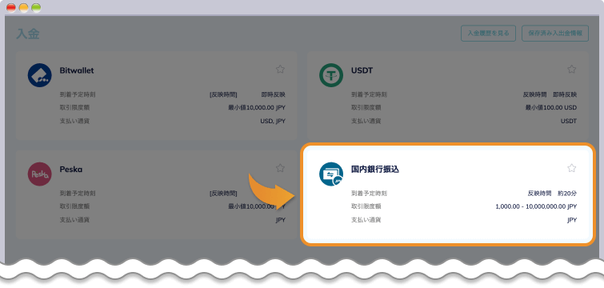Click the 国内銀行振込 bank transfer icon

(331, 174)
